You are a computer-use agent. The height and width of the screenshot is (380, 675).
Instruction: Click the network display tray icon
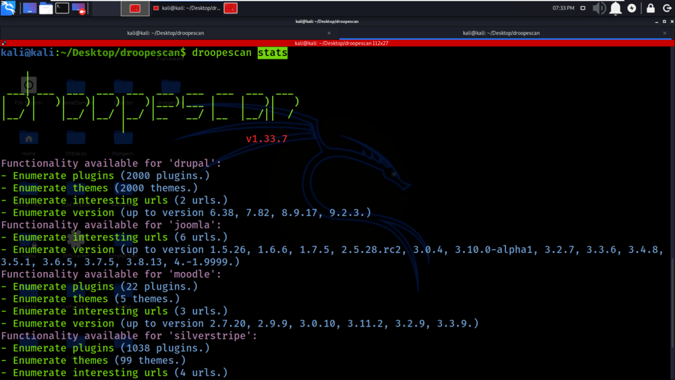583,8
